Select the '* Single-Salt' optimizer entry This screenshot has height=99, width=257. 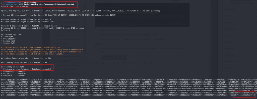(x=8, y=43)
